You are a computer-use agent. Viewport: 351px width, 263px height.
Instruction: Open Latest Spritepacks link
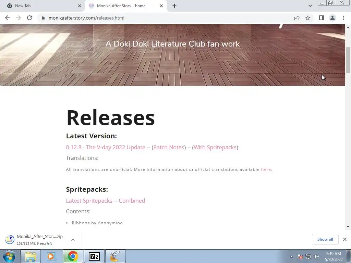click(x=89, y=201)
